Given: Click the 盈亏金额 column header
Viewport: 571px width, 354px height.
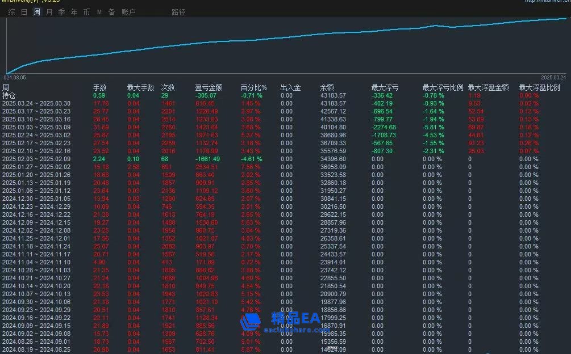Looking at the screenshot, I should [x=209, y=88].
